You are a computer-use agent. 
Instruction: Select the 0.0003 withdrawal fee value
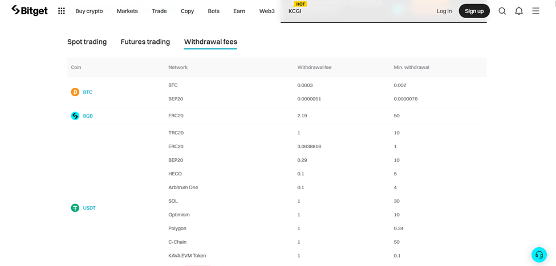pos(305,85)
